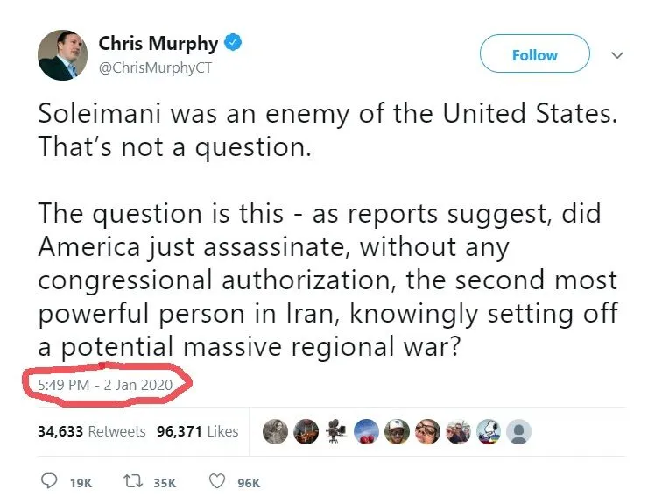Expand the tweet options chevron
The height and width of the screenshot is (504, 662).
click(x=616, y=54)
